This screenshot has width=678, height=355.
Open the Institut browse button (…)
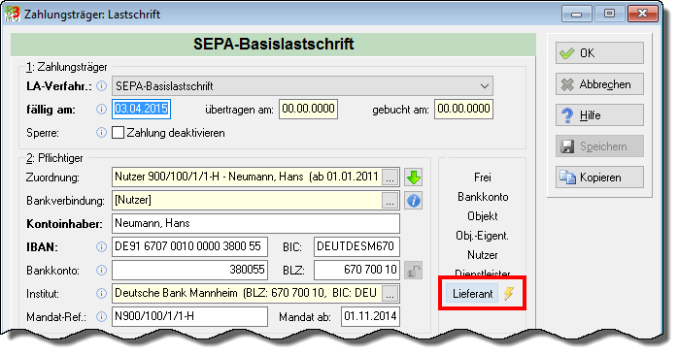pyautogui.click(x=390, y=294)
